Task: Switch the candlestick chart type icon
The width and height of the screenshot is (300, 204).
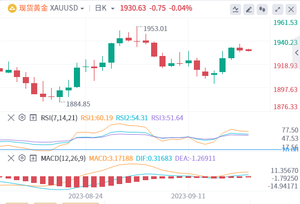Action: [262, 9]
